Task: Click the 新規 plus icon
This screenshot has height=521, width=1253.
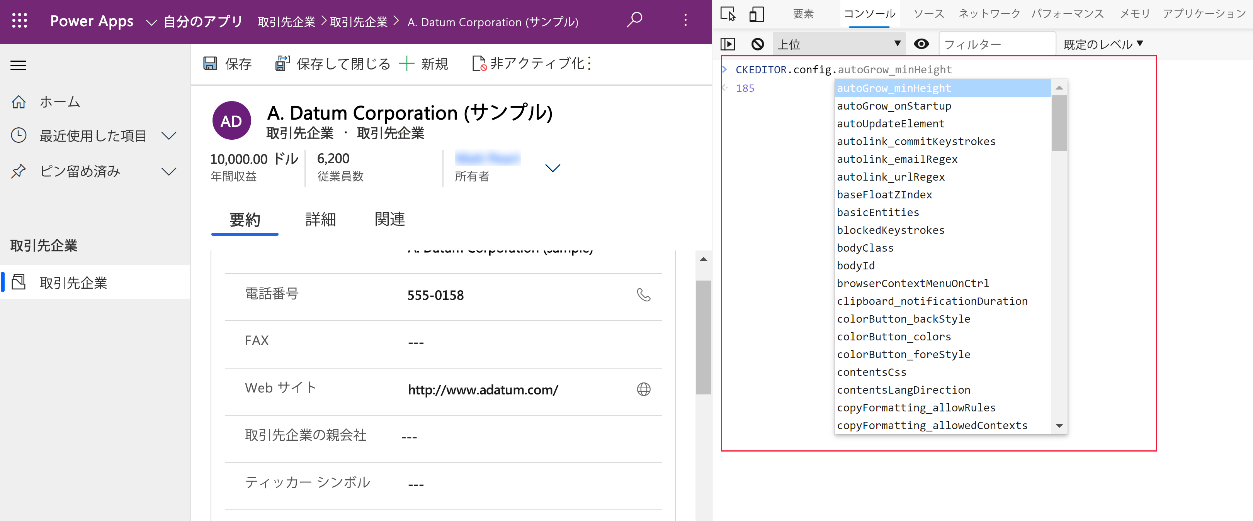Action: point(406,63)
